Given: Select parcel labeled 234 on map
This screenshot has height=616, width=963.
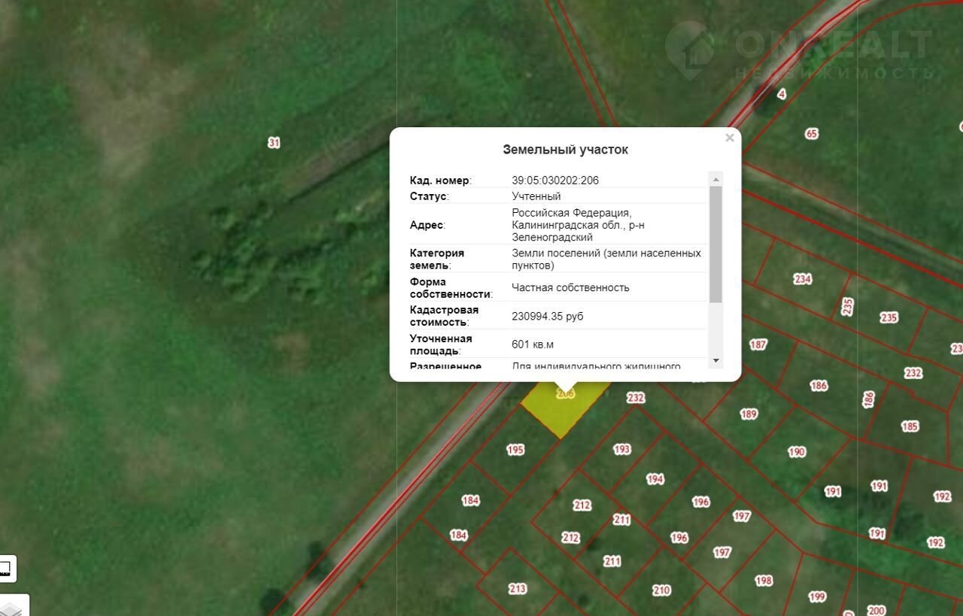Looking at the screenshot, I should 802,279.
